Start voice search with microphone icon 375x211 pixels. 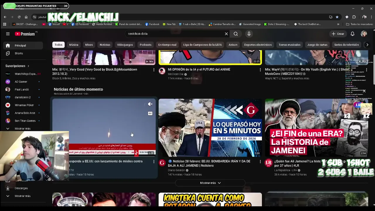coord(249,34)
